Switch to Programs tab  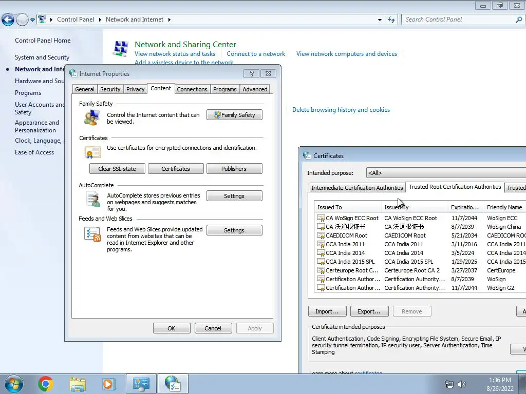click(225, 89)
